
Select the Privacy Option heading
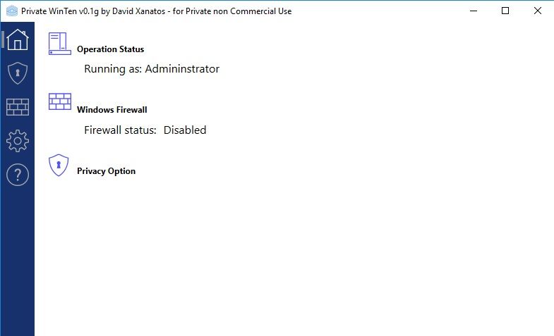click(x=106, y=171)
